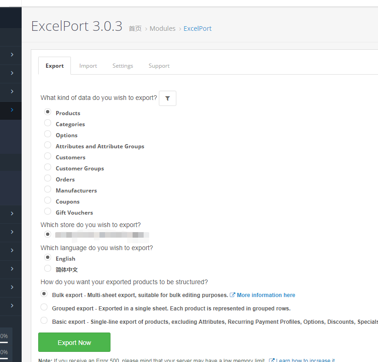Click the text 'Which store do you wish to export?'
The width and height of the screenshot is (378, 362).
pos(90,225)
